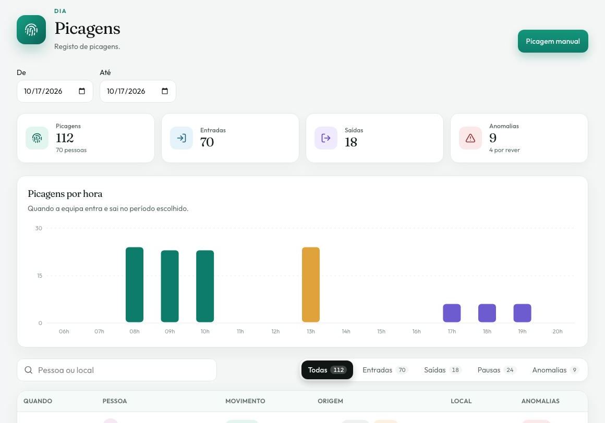Screen dimensions: 605x423
Task: Click the green fingerprint app logo
Action: point(31,30)
